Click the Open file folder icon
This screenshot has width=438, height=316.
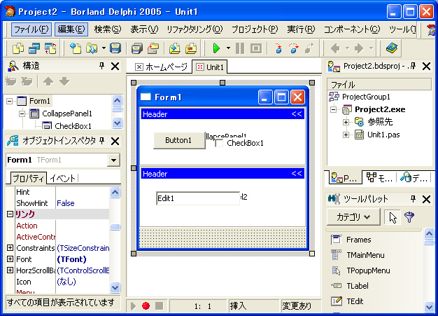coord(92,48)
